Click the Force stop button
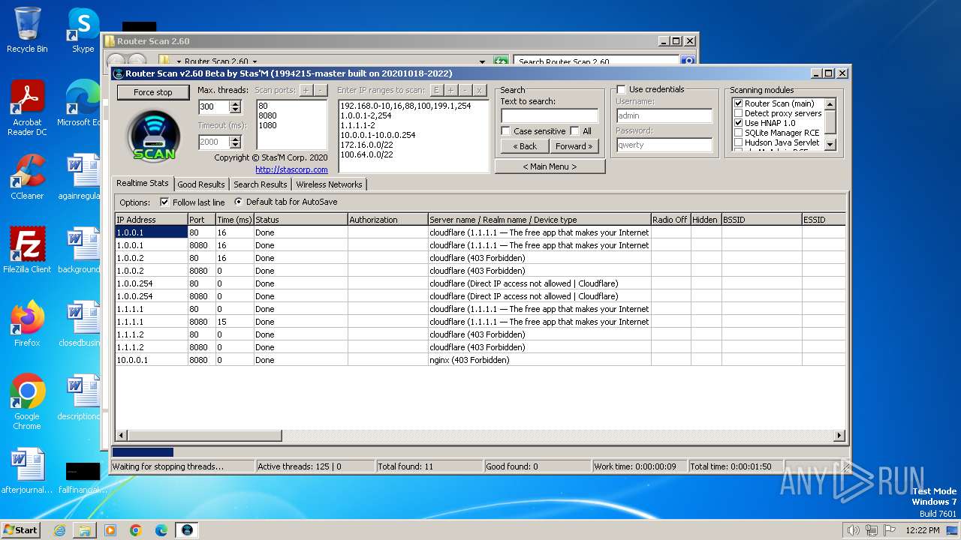Image resolution: width=961 pixels, height=540 pixels. (153, 92)
